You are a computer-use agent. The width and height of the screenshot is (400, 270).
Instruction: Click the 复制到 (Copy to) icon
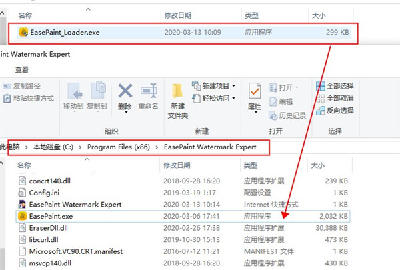point(98,91)
